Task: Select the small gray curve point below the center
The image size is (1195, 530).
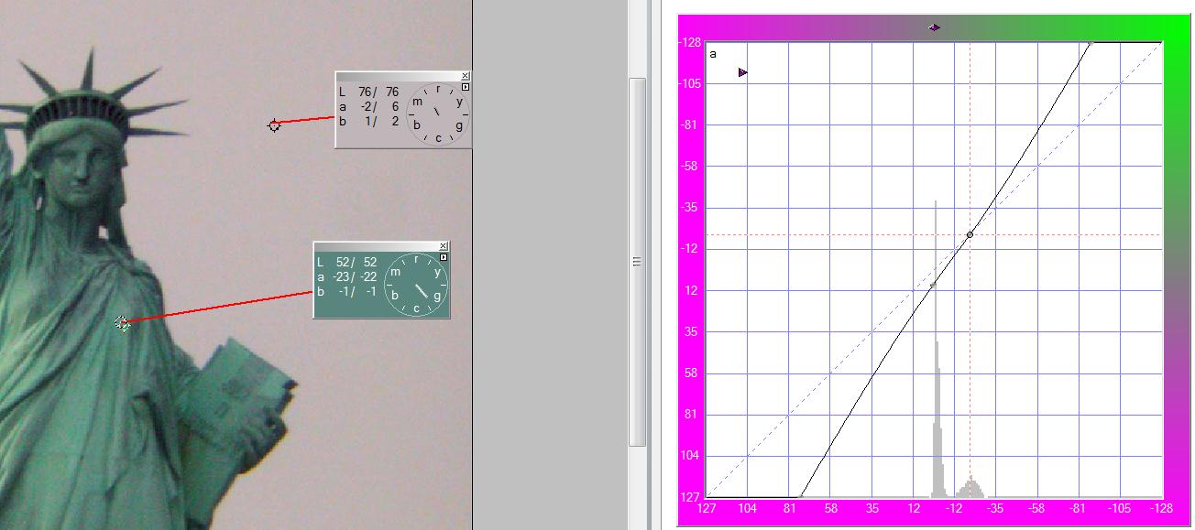Action: (933, 286)
